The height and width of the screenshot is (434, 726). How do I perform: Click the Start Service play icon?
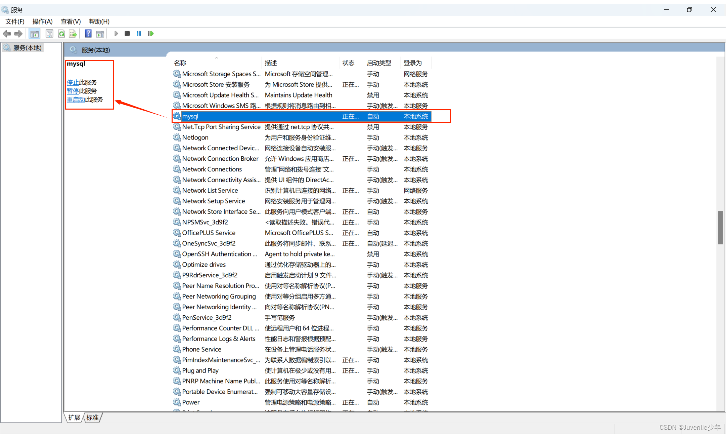116,34
